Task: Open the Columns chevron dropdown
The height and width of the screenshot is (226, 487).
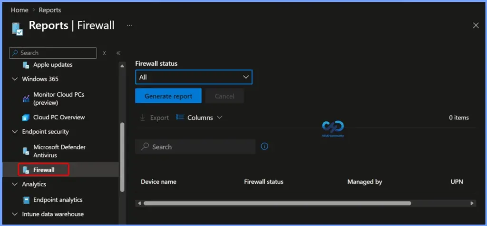Action: click(x=220, y=118)
